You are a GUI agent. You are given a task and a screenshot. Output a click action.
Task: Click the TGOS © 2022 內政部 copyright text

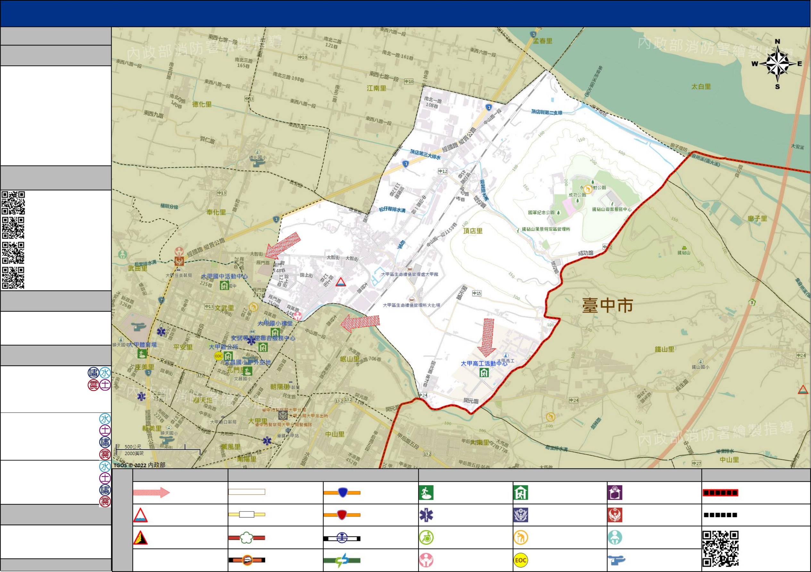click(139, 465)
